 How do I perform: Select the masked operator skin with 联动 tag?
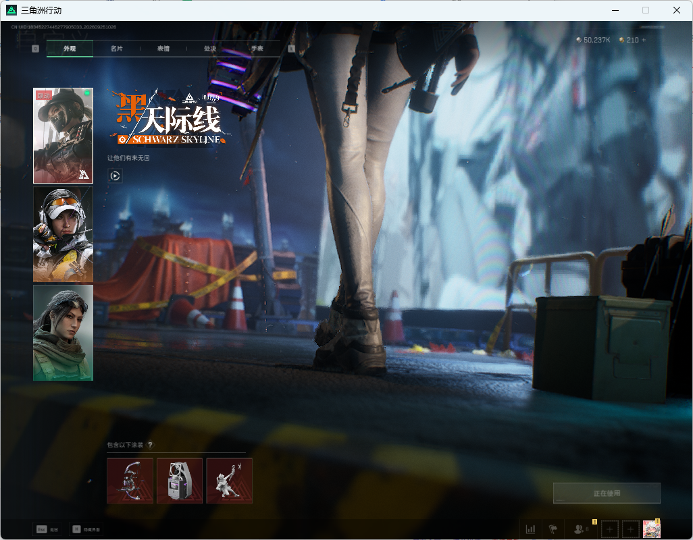(x=63, y=136)
